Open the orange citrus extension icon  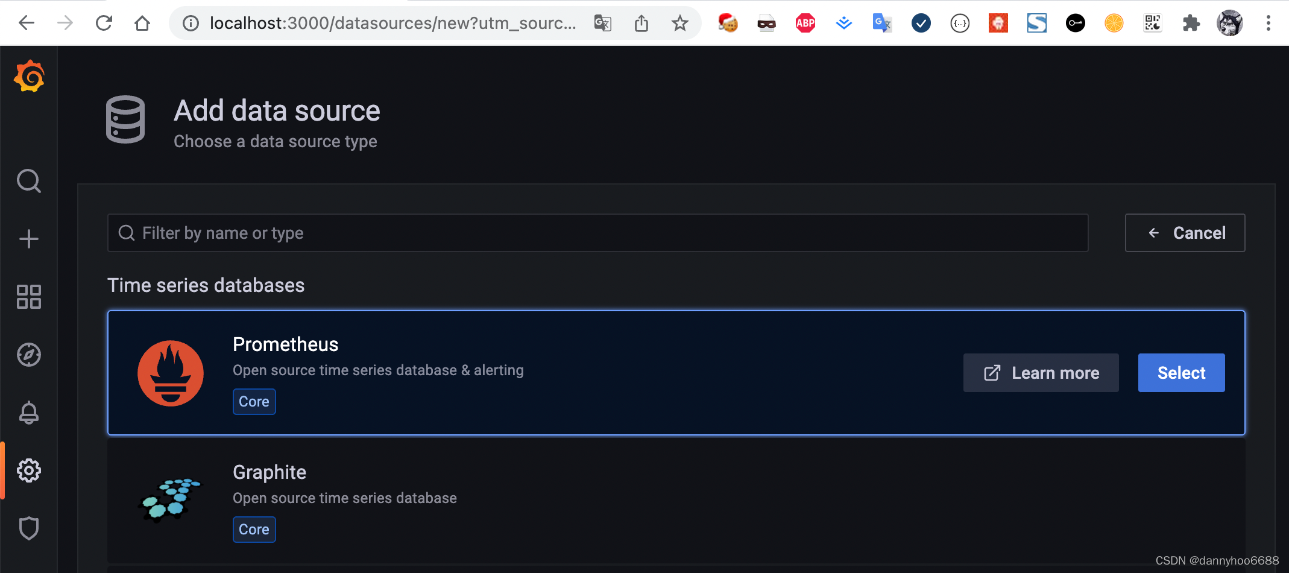click(x=1114, y=23)
